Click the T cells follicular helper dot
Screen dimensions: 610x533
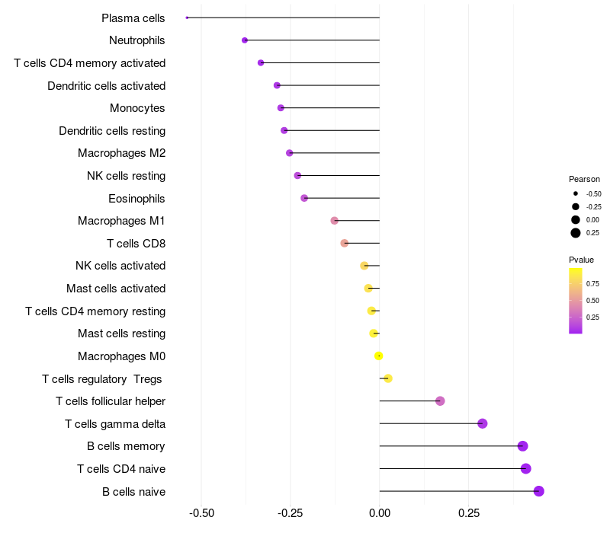coord(440,401)
